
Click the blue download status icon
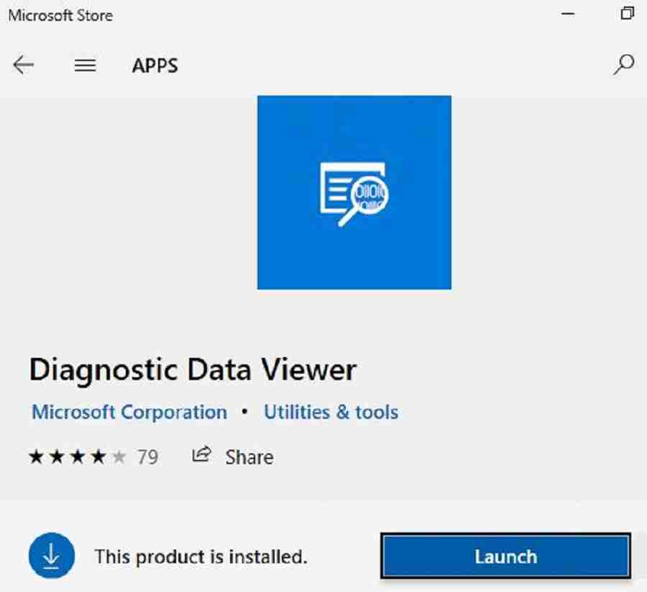coord(52,555)
